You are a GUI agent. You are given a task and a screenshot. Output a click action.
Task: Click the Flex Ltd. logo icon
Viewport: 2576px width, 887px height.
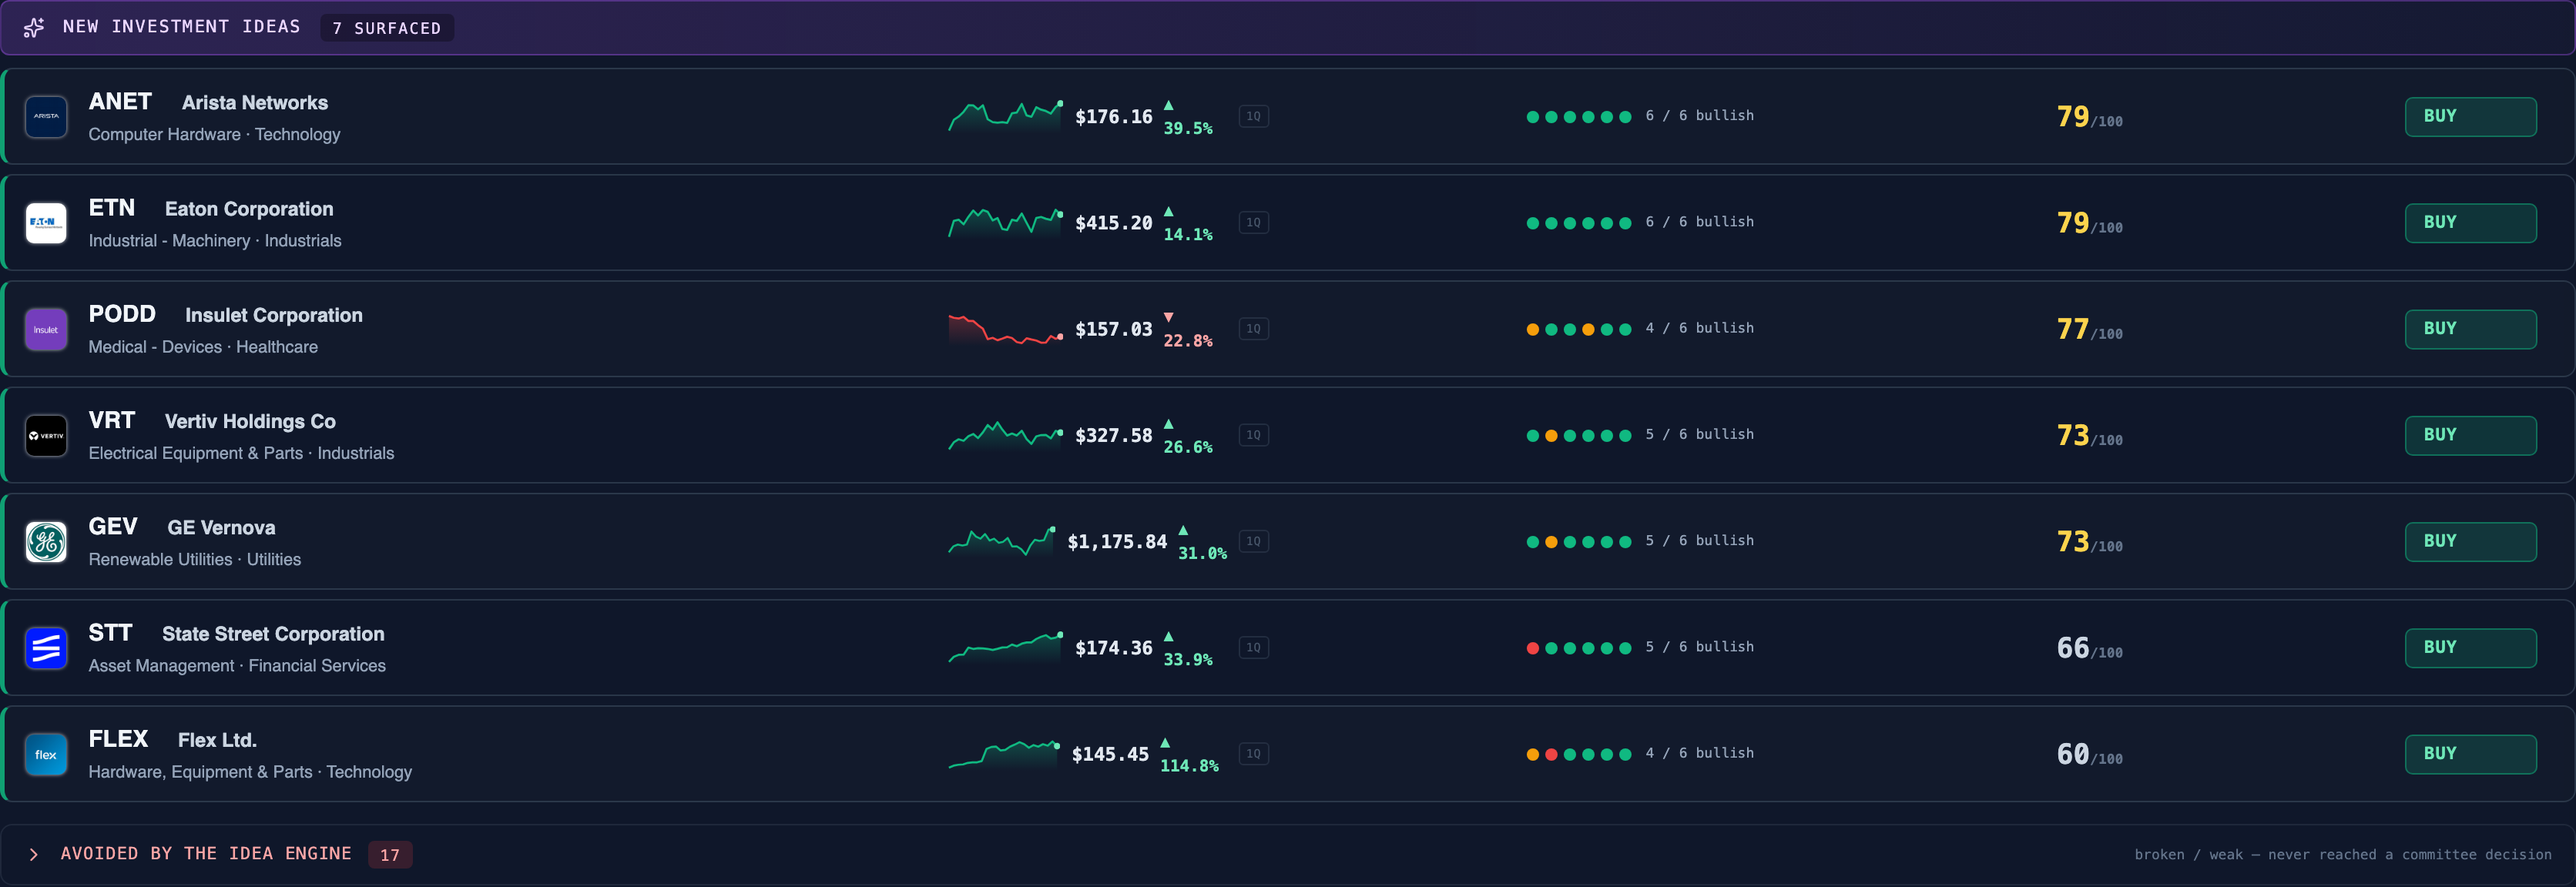coord(46,754)
